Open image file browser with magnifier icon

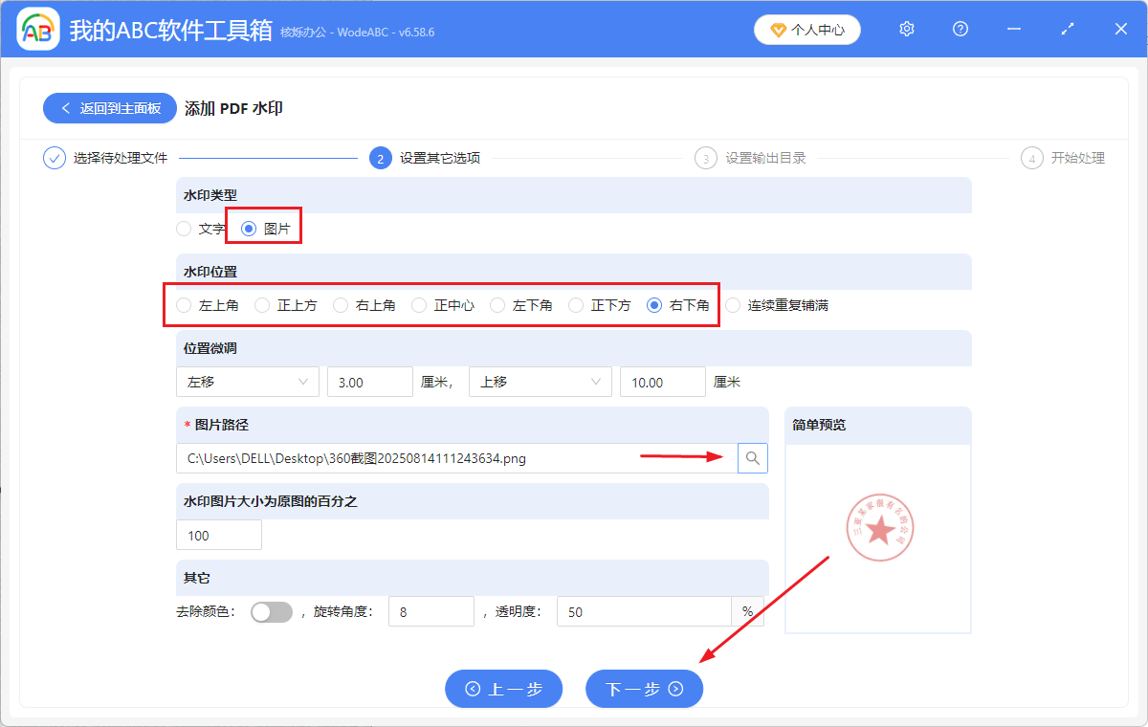(752, 458)
